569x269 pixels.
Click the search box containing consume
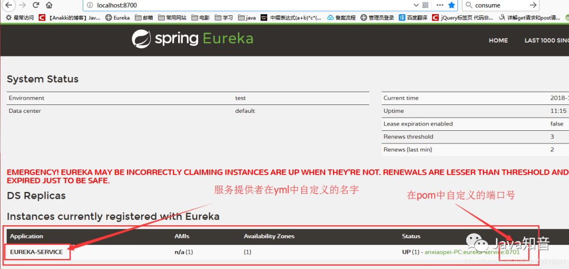501,5
